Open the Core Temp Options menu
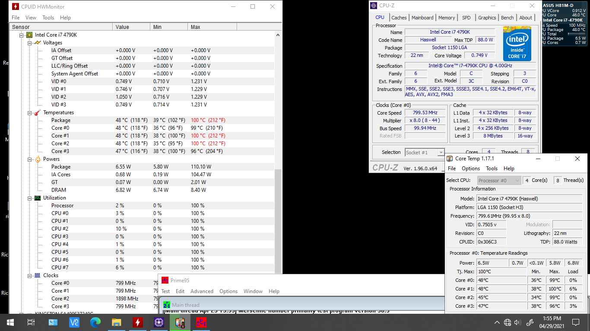Screen dimensions: 590x331 [x=471, y=169]
